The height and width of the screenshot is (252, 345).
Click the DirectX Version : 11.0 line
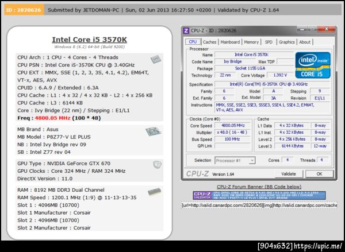tap(45, 179)
